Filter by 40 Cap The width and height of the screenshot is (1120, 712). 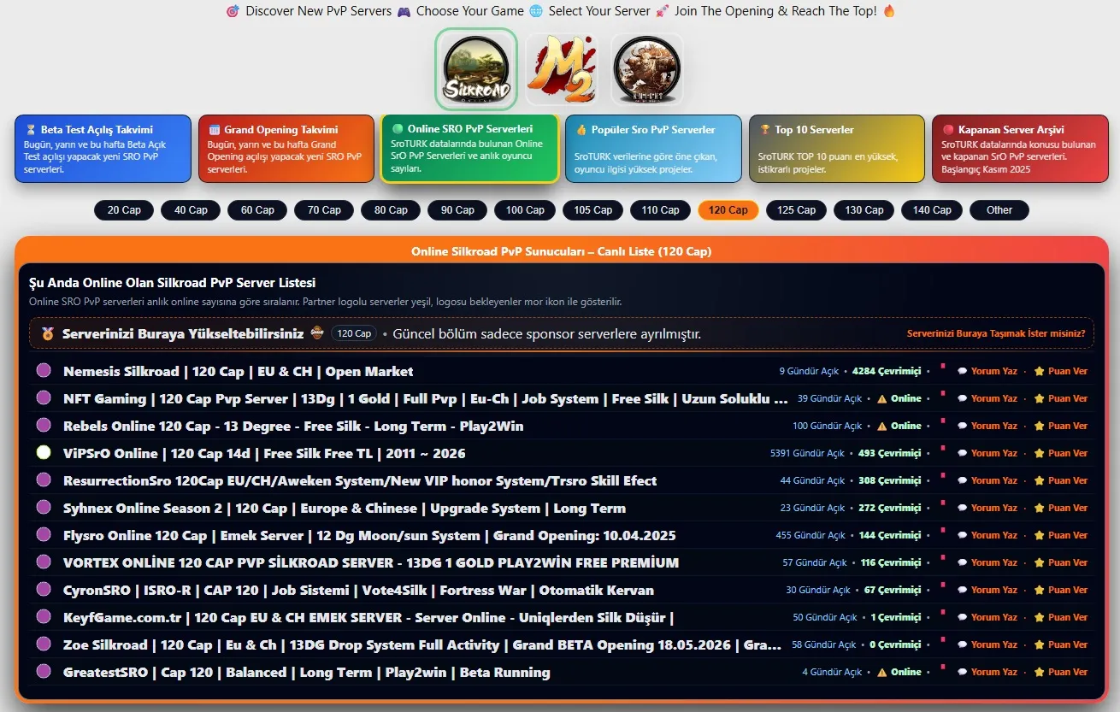pos(191,210)
